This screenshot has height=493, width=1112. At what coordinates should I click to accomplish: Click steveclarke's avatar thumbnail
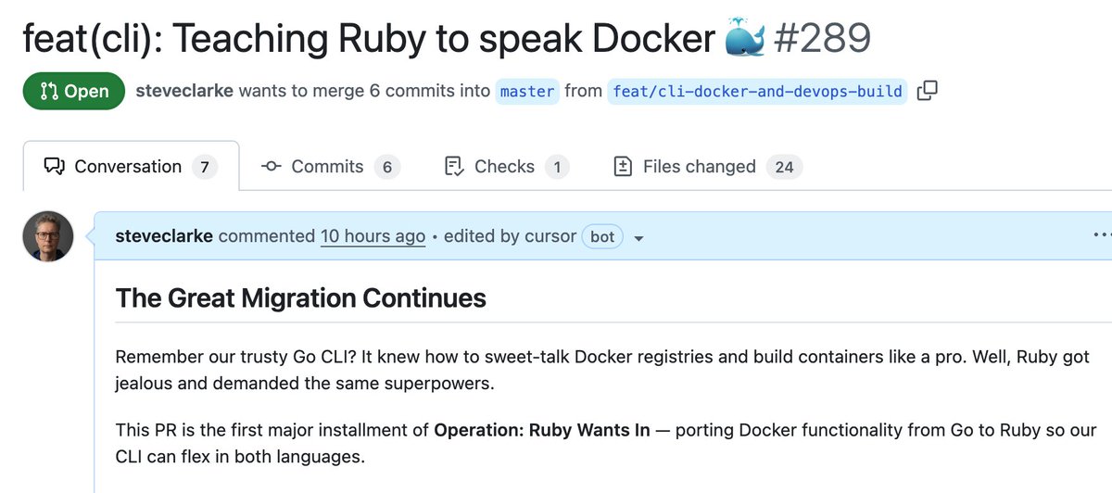click(x=48, y=236)
